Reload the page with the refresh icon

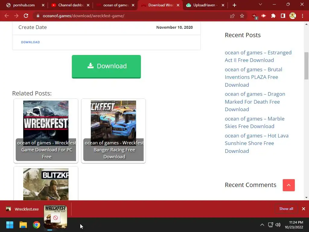point(26,16)
